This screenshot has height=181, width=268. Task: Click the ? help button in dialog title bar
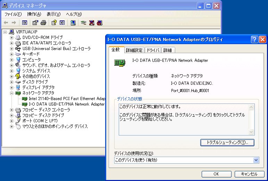[x=254, y=40]
